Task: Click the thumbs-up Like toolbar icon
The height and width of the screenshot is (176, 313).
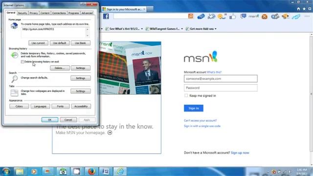Action: (233, 16)
